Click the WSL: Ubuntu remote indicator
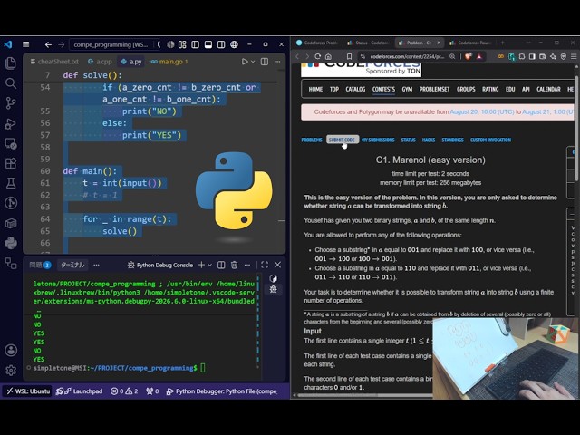Screen dimensions: 580x435 tap(28, 391)
